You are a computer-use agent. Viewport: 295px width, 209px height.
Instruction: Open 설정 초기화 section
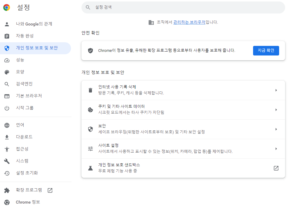35,173
